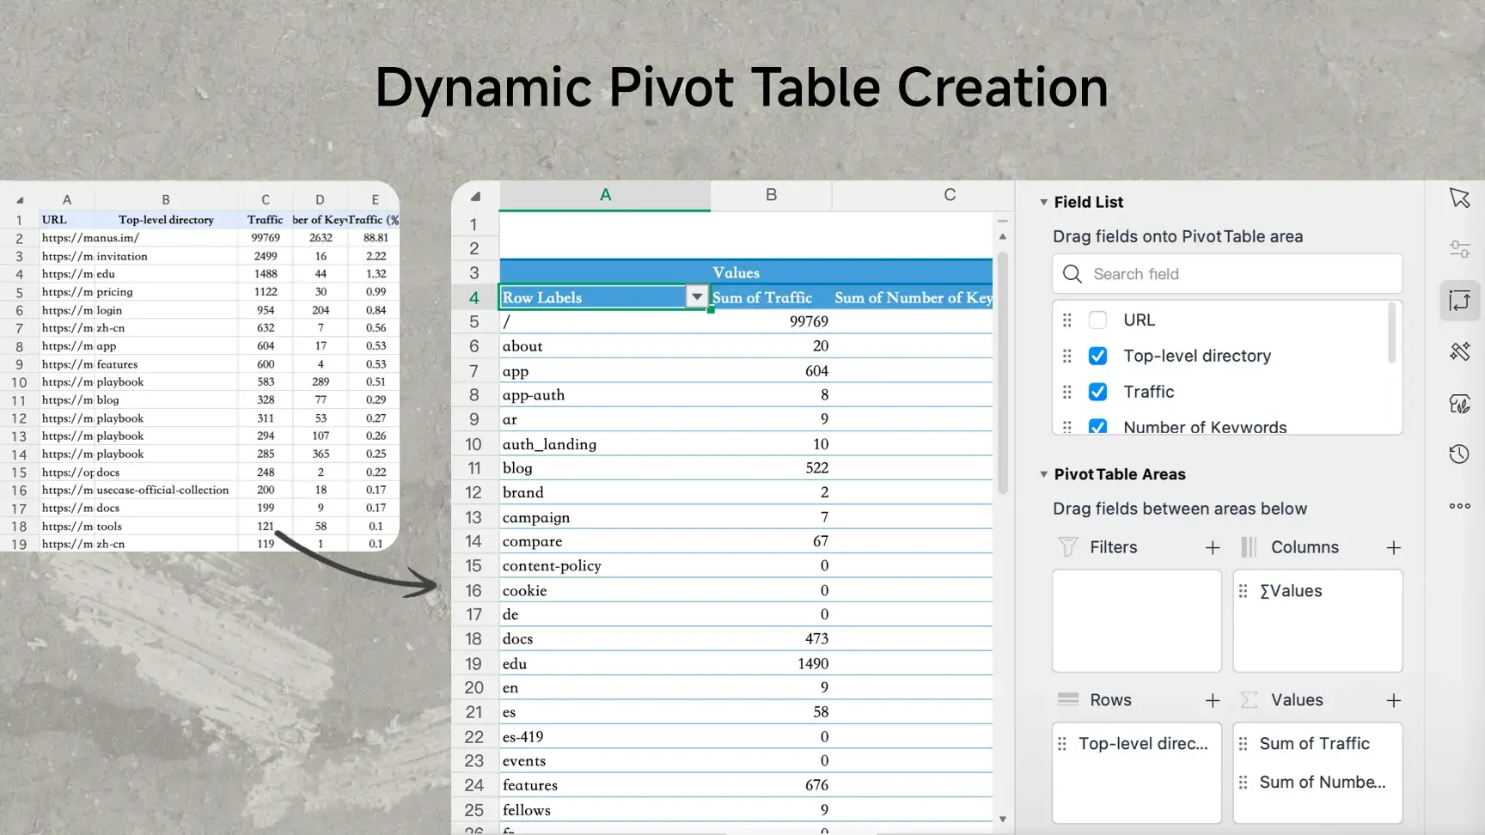Click the Filters funnel icon in Pivot Table Areas
Viewport: 1485px width, 835px height.
[x=1067, y=546]
